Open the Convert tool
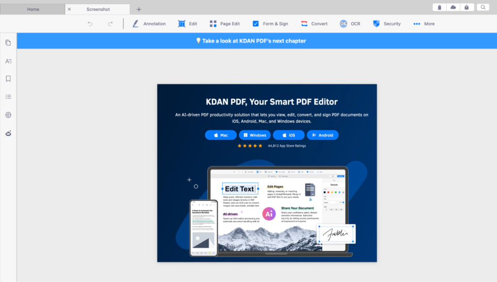 [x=314, y=23]
